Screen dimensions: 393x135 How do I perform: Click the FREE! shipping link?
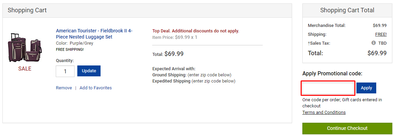tap(381, 34)
